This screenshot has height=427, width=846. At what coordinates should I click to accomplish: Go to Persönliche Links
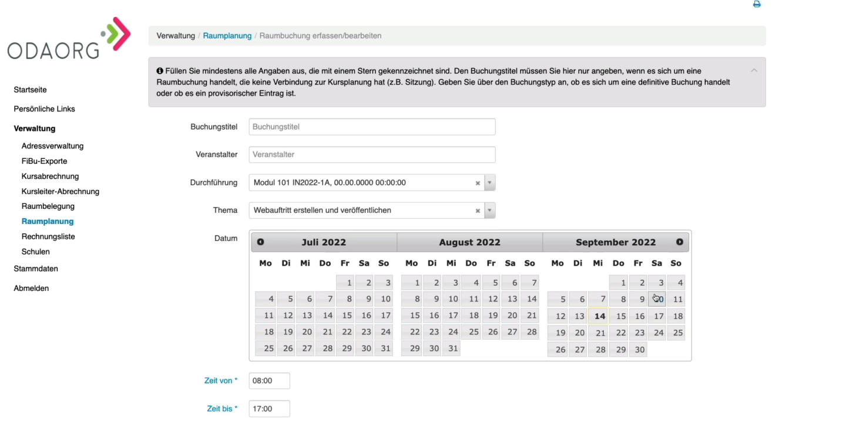[44, 109]
